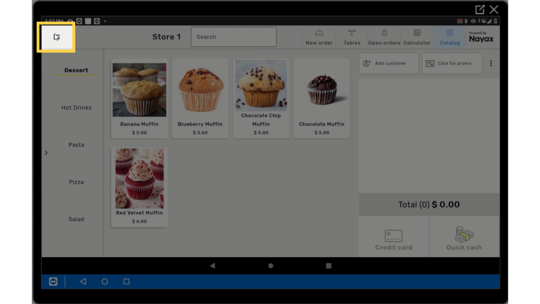Image resolution: width=540 pixels, height=304 pixels.
Task: Open the highlighted hamburger menu icon
Action: tap(56, 37)
